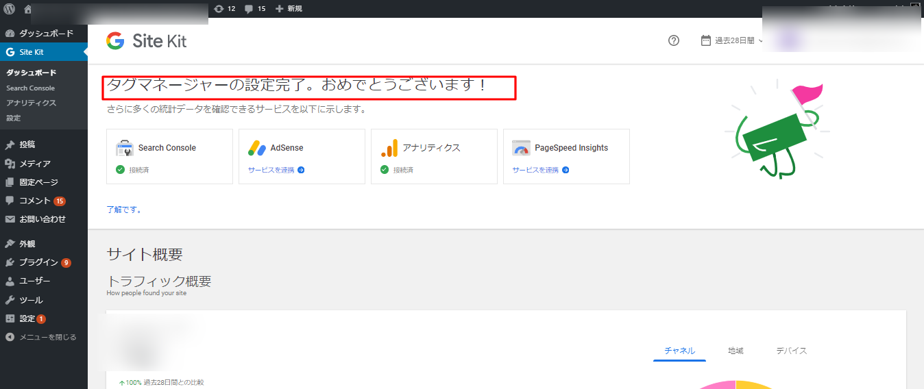Click the green check under アナリティクス card

pos(385,170)
